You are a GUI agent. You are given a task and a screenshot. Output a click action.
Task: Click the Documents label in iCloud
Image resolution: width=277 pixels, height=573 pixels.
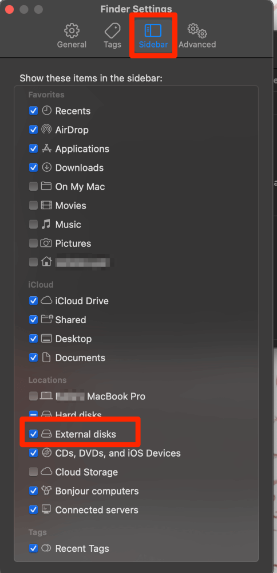80,358
